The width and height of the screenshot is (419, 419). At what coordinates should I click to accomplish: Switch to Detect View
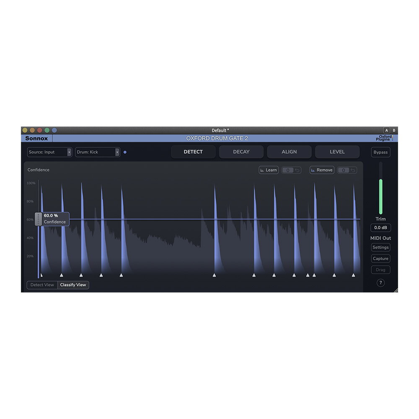tap(42, 285)
